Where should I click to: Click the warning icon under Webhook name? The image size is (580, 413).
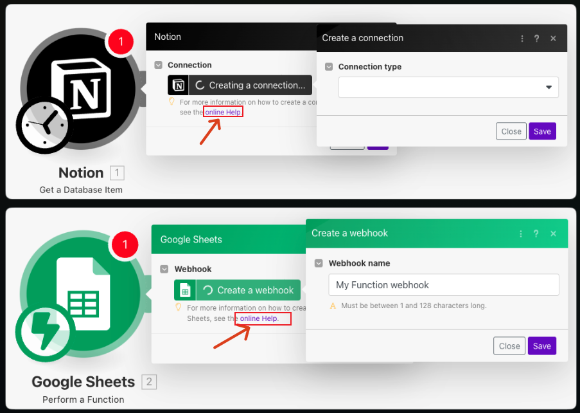click(333, 306)
